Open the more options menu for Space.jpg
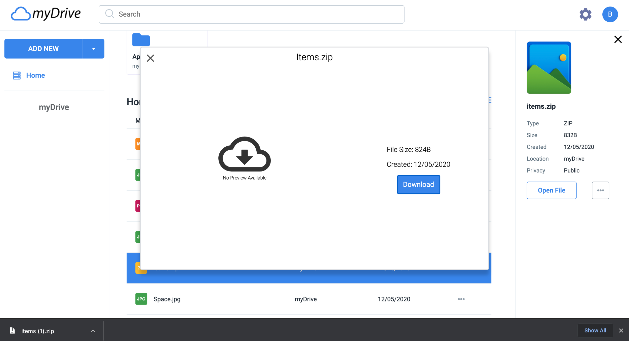Screen dimensions: 629x341 pyautogui.click(x=461, y=299)
